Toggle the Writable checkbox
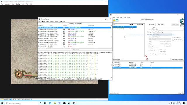 pos(149,46)
